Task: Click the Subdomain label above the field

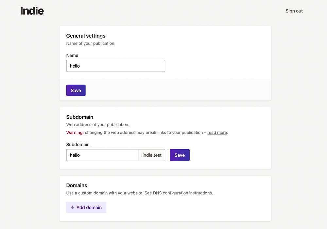Action: pos(78,144)
